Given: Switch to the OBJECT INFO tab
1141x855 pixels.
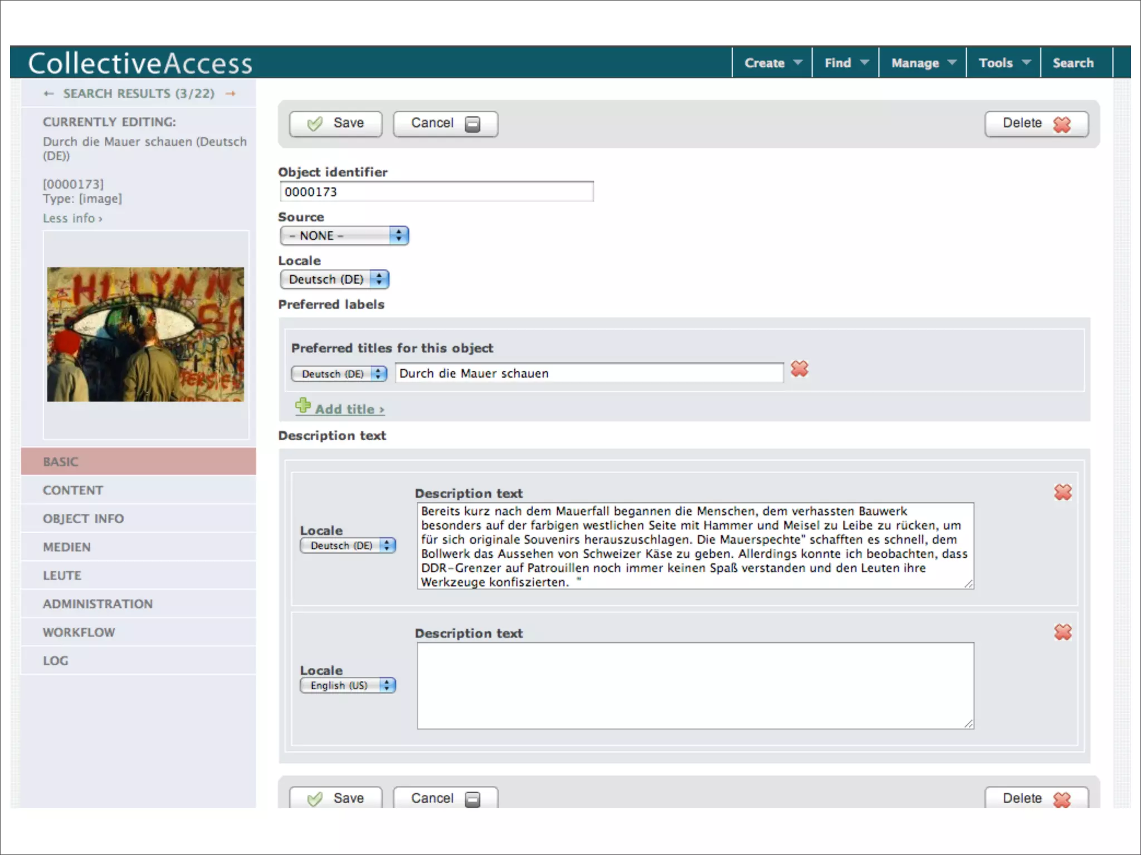Looking at the screenshot, I should (138, 518).
